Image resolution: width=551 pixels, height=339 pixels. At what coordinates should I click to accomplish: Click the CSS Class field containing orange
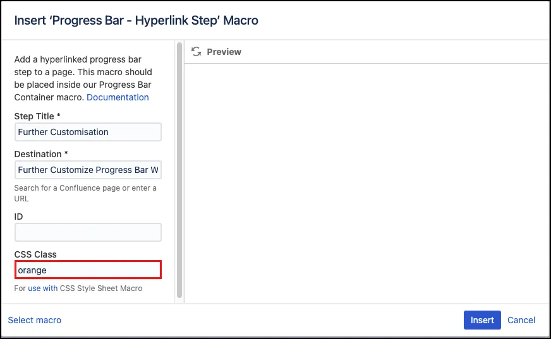tap(88, 270)
